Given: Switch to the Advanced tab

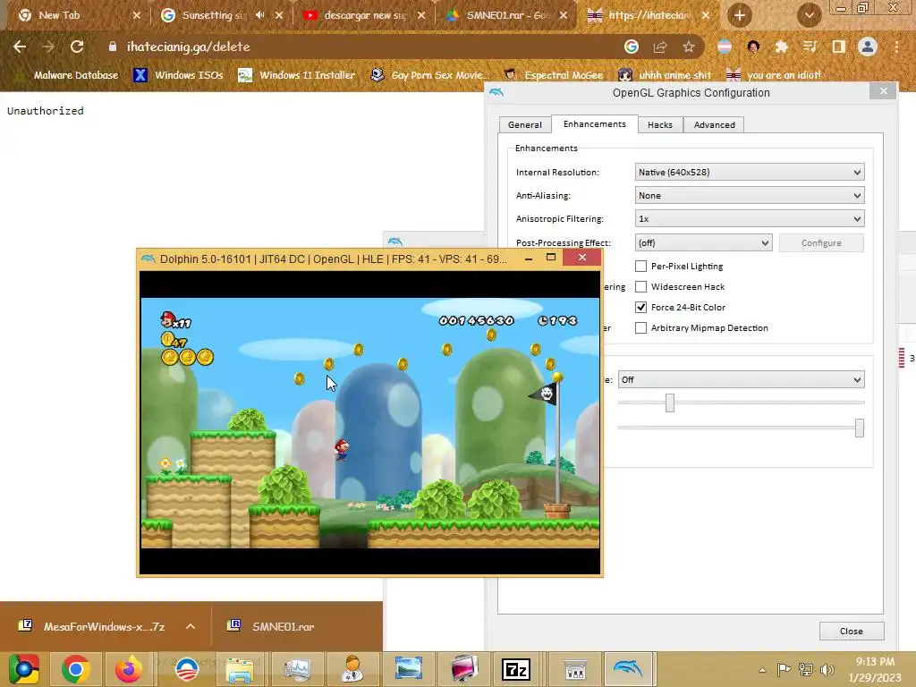Looking at the screenshot, I should click(x=714, y=125).
